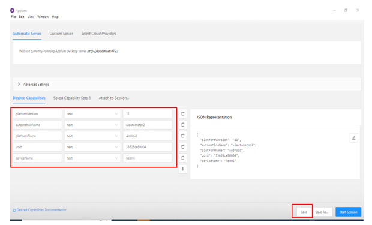Image resolution: width=372 pixels, height=225 pixels.
Task: Open the View menu
Action: point(31,17)
